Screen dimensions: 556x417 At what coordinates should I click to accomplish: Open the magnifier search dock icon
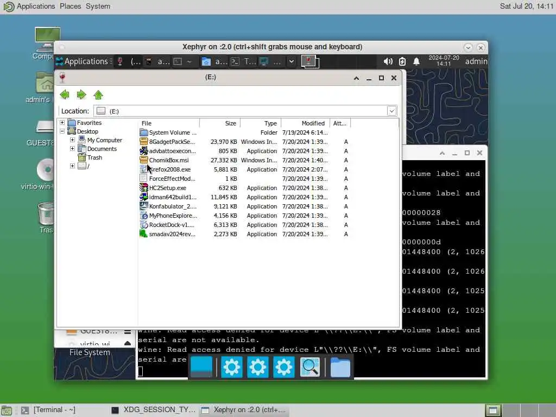pos(310,367)
